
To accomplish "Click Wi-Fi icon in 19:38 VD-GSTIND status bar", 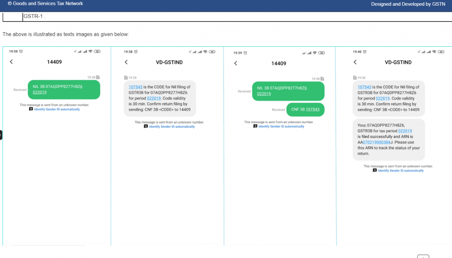I will click(x=205, y=52).
